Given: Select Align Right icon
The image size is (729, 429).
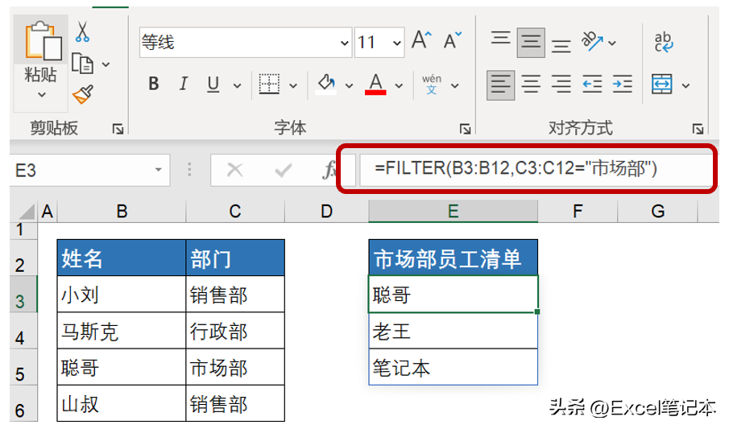Looking at the screenshot, I should 561,85.
